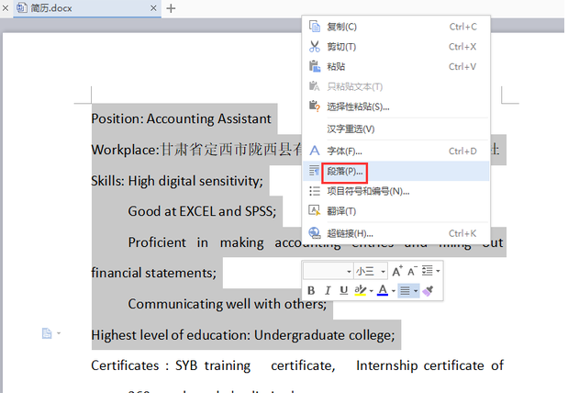Viewport: 568px width, 404px height.
Task: Expand line spacing dropdown arrow
Action: click(438, 271)
